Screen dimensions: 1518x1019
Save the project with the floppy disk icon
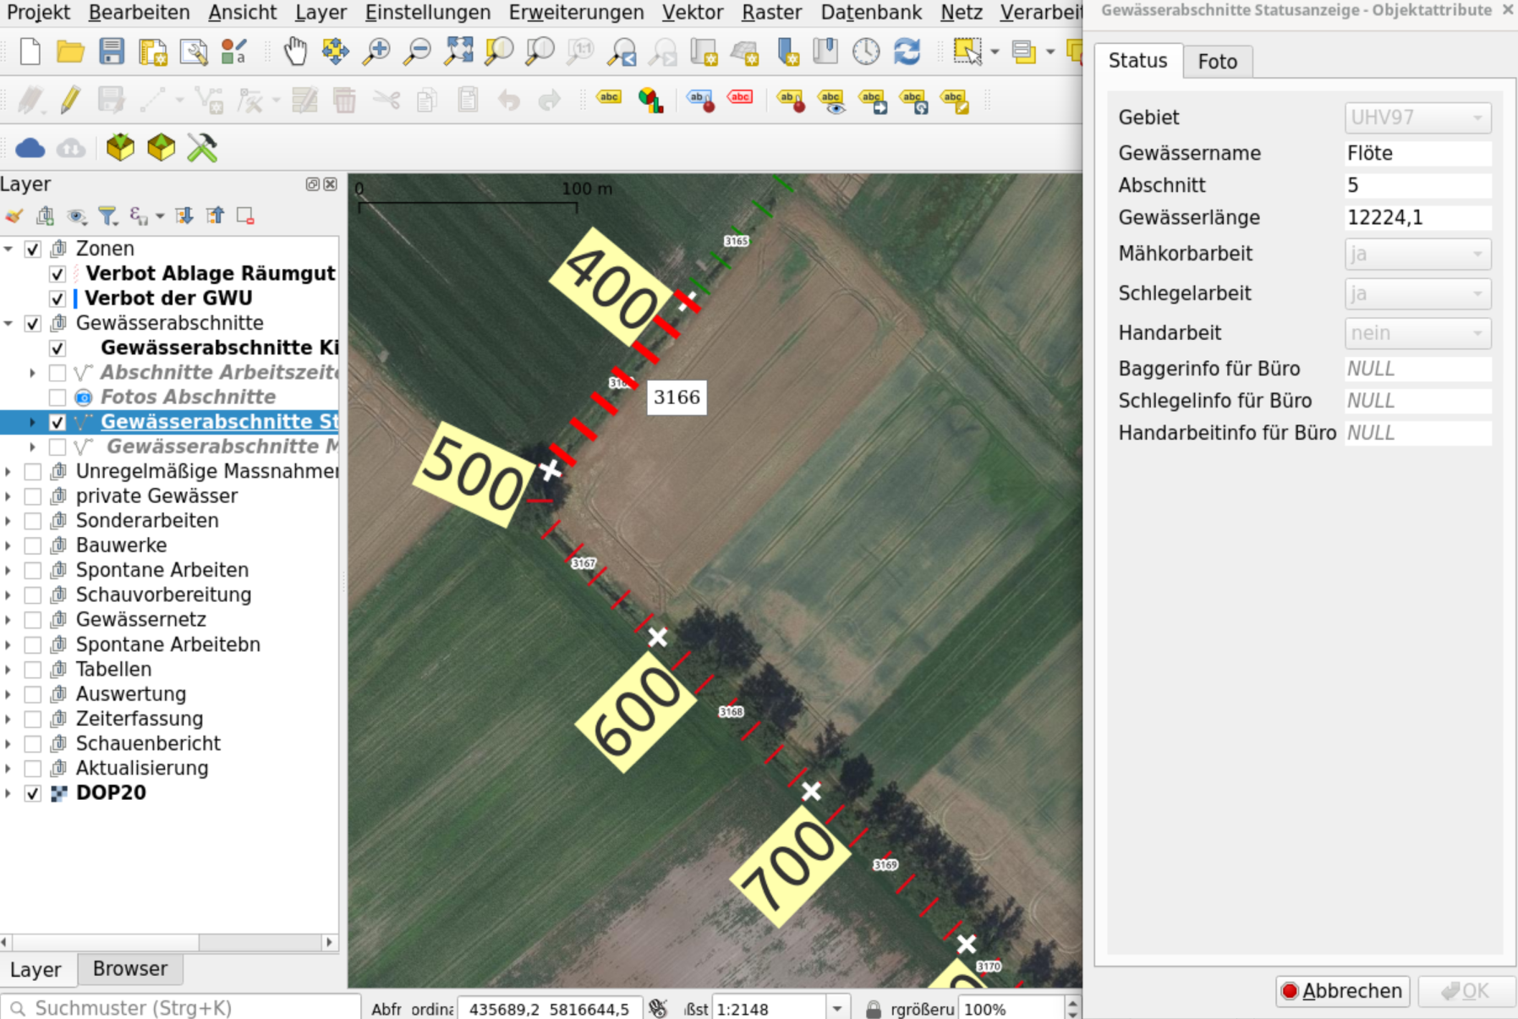[x=112, y=52]
